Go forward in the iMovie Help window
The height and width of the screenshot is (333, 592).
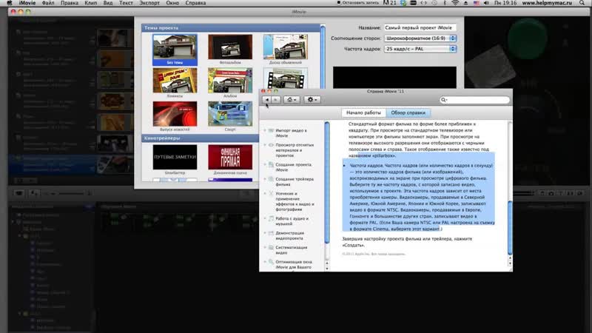tap(276, 100)
